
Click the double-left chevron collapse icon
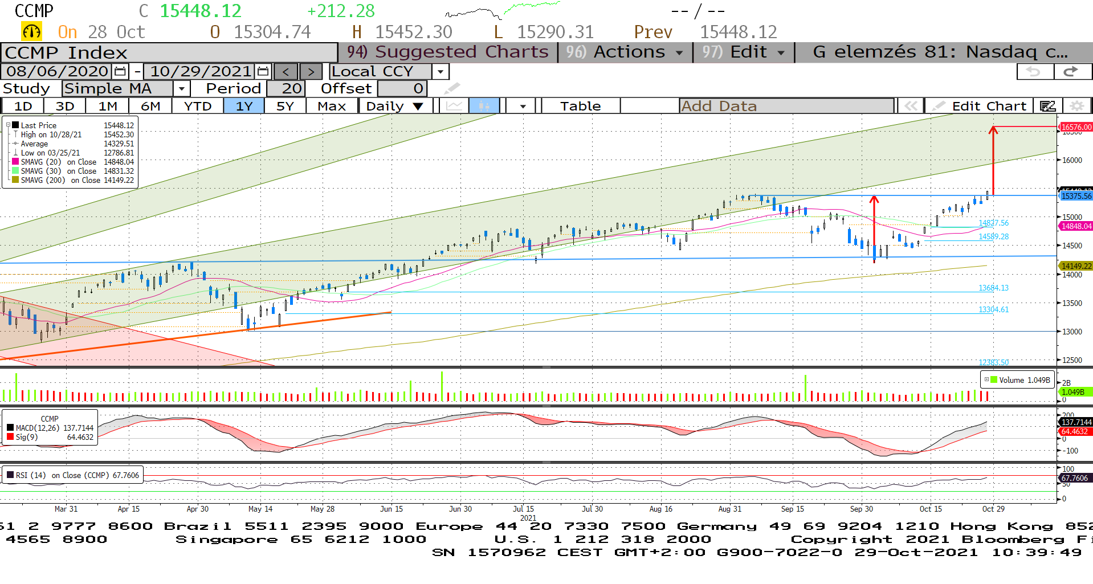click(x=911, y=106)
